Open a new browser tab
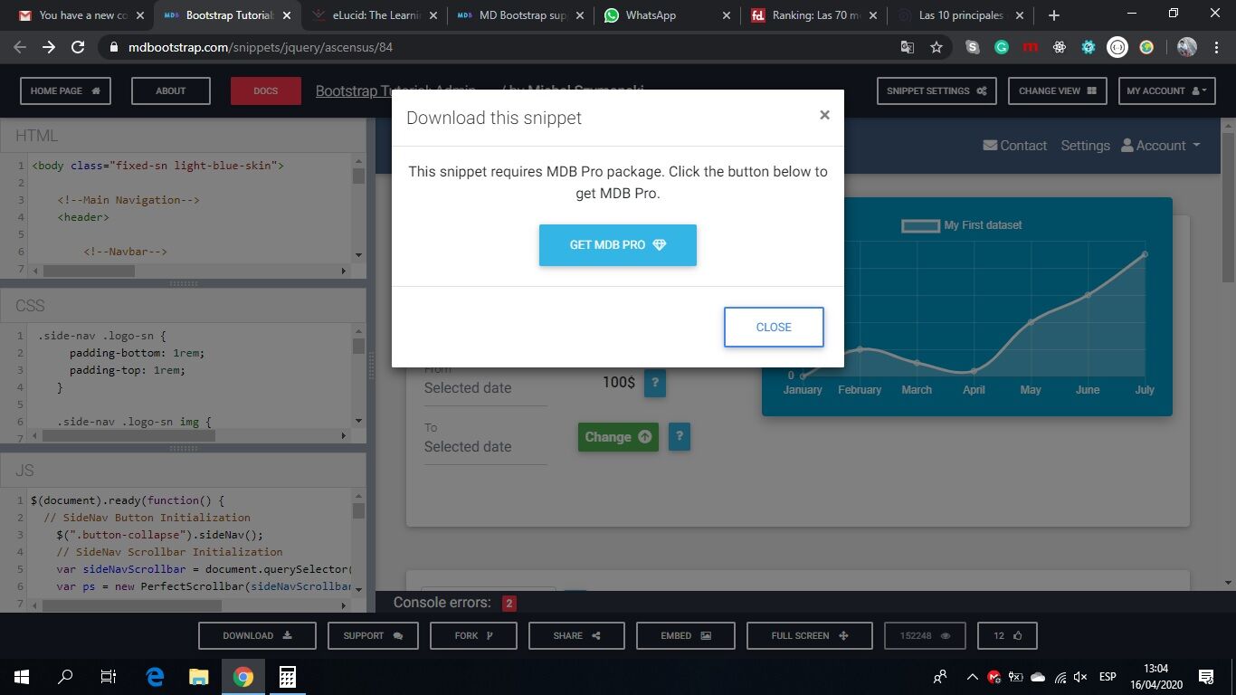Screen dimensions: 1236x695 1053,15
